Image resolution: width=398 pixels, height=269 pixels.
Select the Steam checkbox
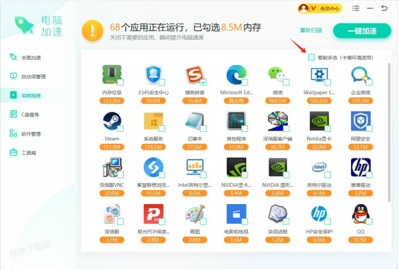[121, 129]
